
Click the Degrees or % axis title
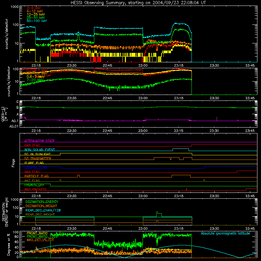click(9, 245)
